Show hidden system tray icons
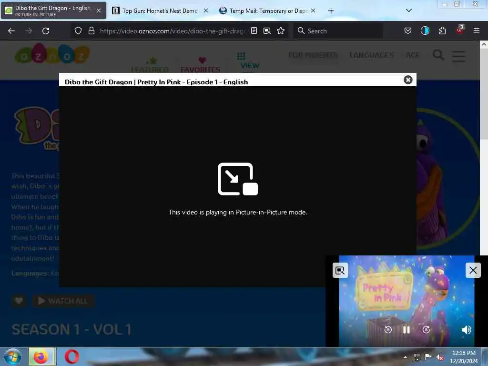This screenshot has width=488, height=366. click(x=405, y=357)
